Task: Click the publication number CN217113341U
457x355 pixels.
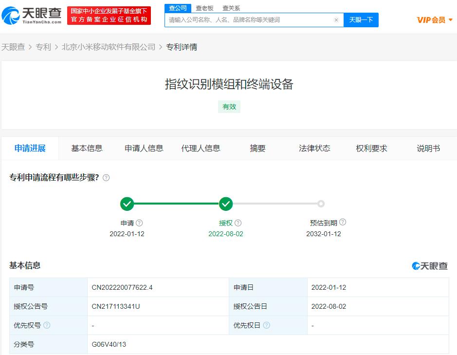Action: [x=116, y=307]
